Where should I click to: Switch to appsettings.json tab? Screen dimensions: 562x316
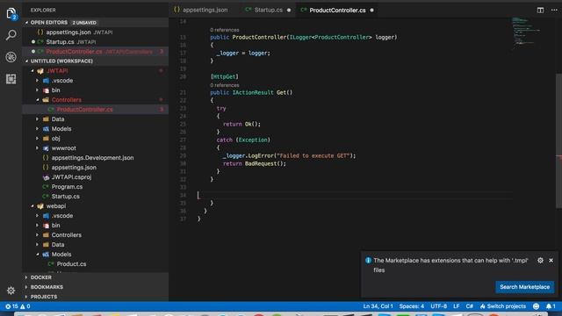(201, 10)
